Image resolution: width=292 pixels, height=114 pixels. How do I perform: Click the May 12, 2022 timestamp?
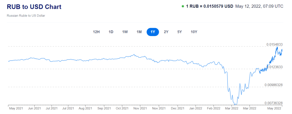259,6
